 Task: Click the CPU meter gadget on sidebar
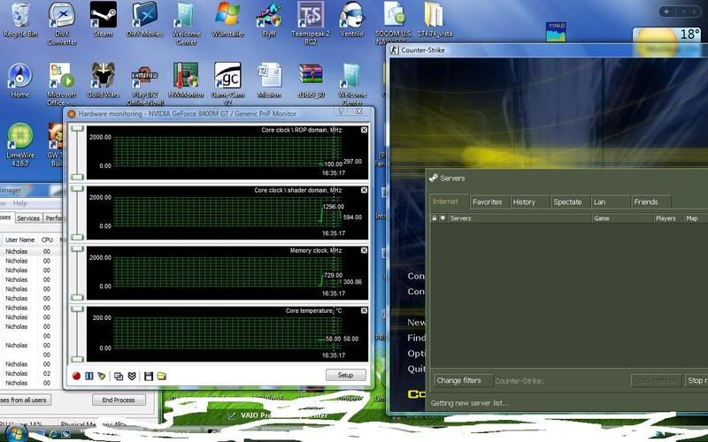(556, 32)
